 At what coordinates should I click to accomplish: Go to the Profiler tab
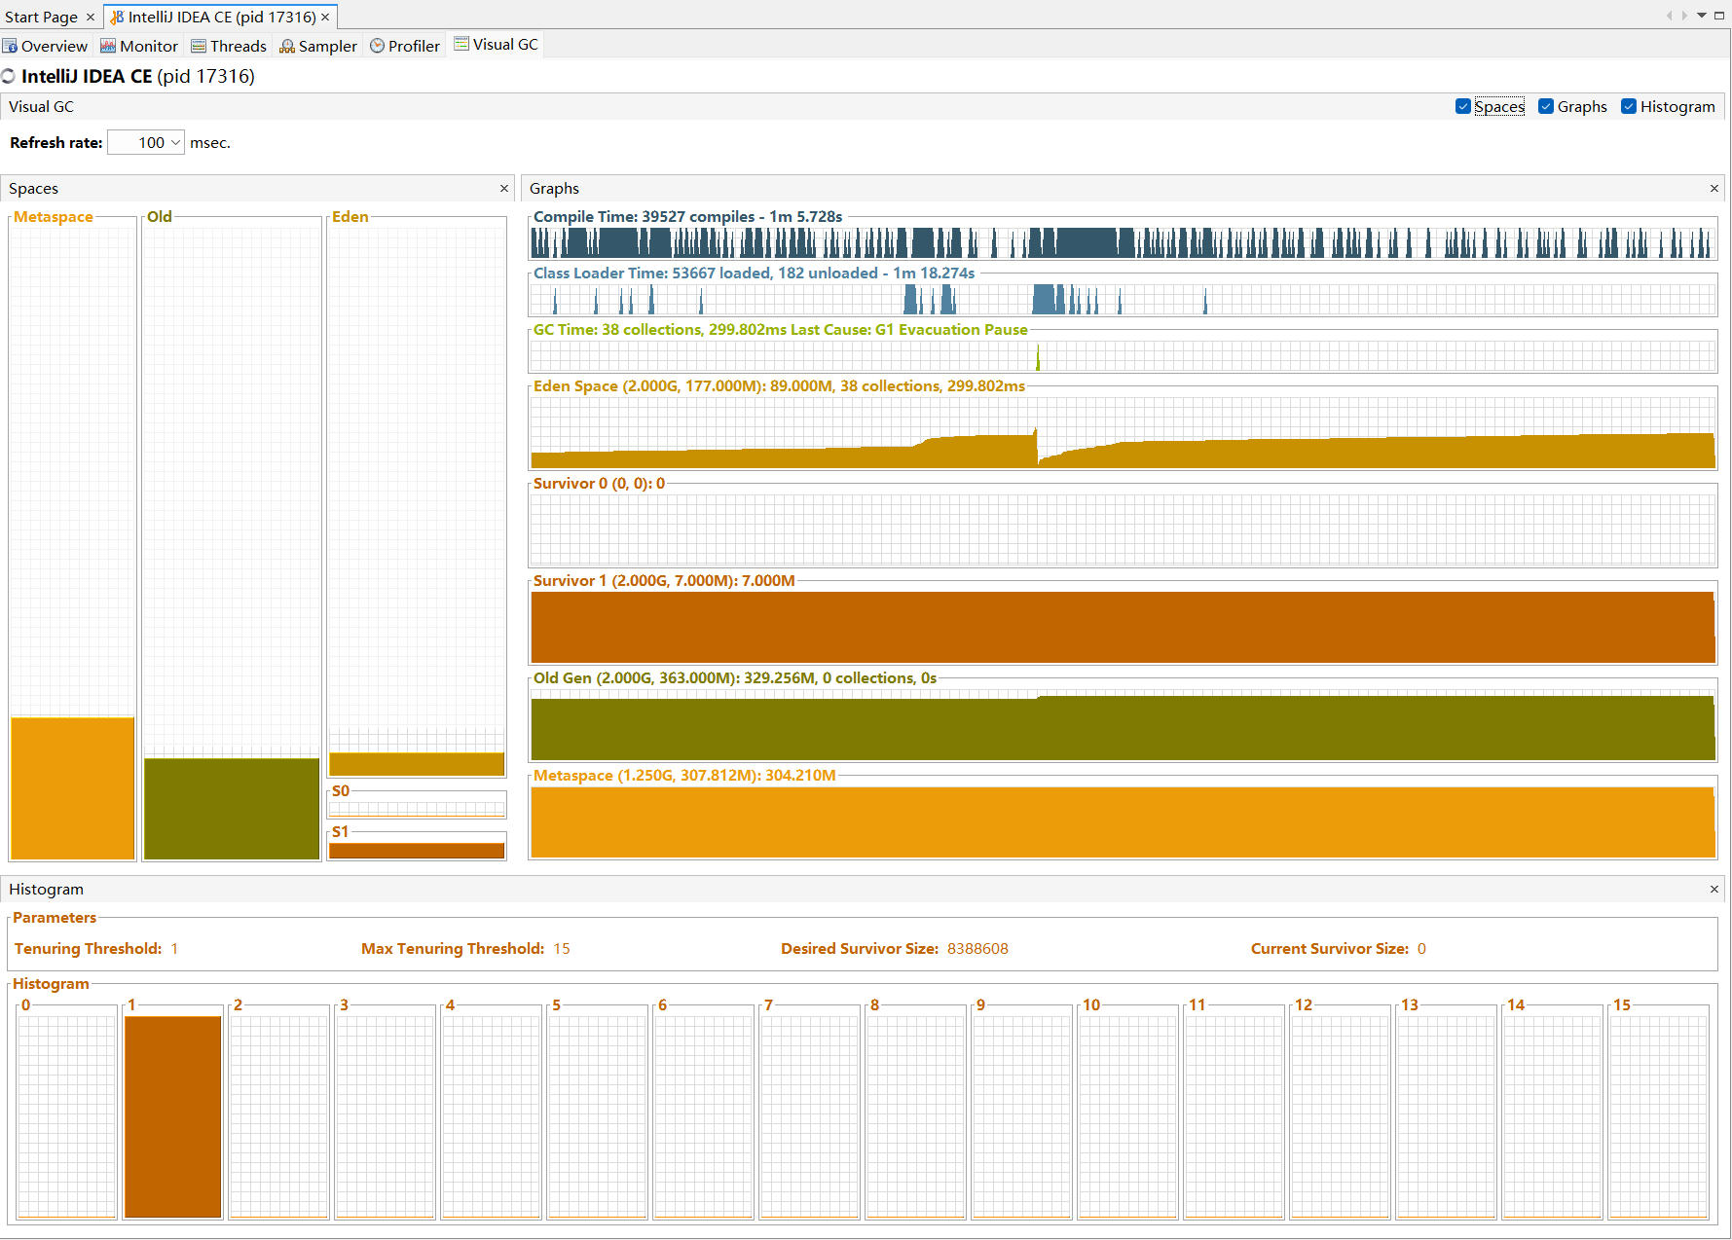[405, 46]
